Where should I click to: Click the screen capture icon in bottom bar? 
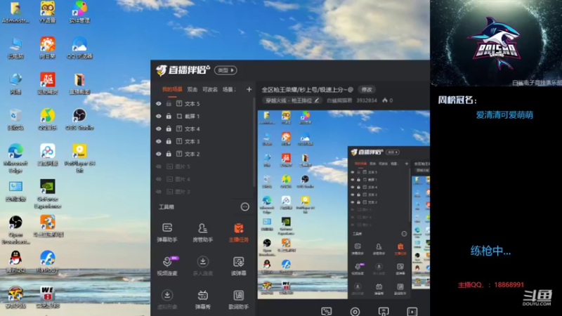[x=327, y=311]
